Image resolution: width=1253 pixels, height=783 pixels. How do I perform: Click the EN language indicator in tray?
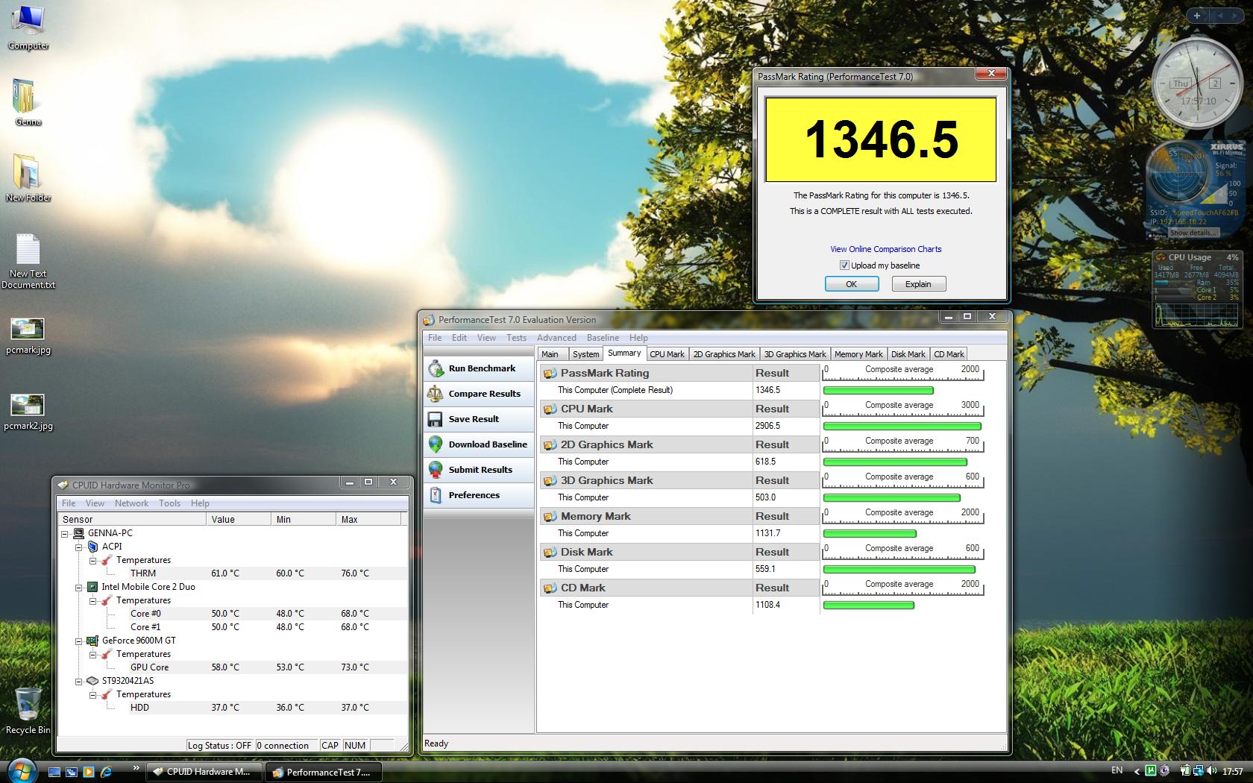pyautogui.click(x=1117, y=770)
